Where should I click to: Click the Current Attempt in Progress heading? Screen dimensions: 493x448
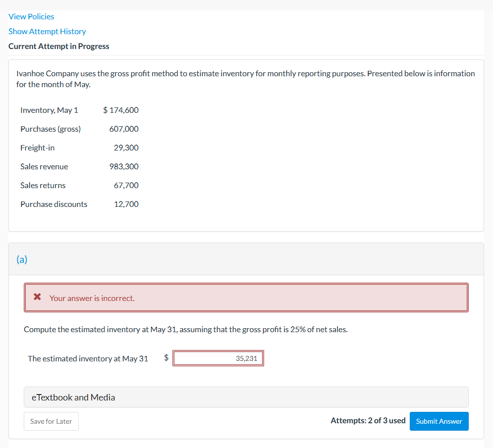click(58, 46)
